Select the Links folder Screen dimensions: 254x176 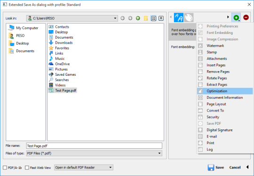56,53
